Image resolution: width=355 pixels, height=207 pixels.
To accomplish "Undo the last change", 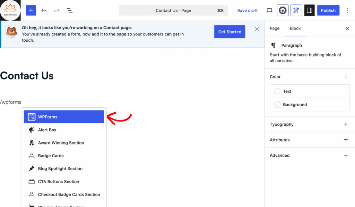I will tap(44, 10).
